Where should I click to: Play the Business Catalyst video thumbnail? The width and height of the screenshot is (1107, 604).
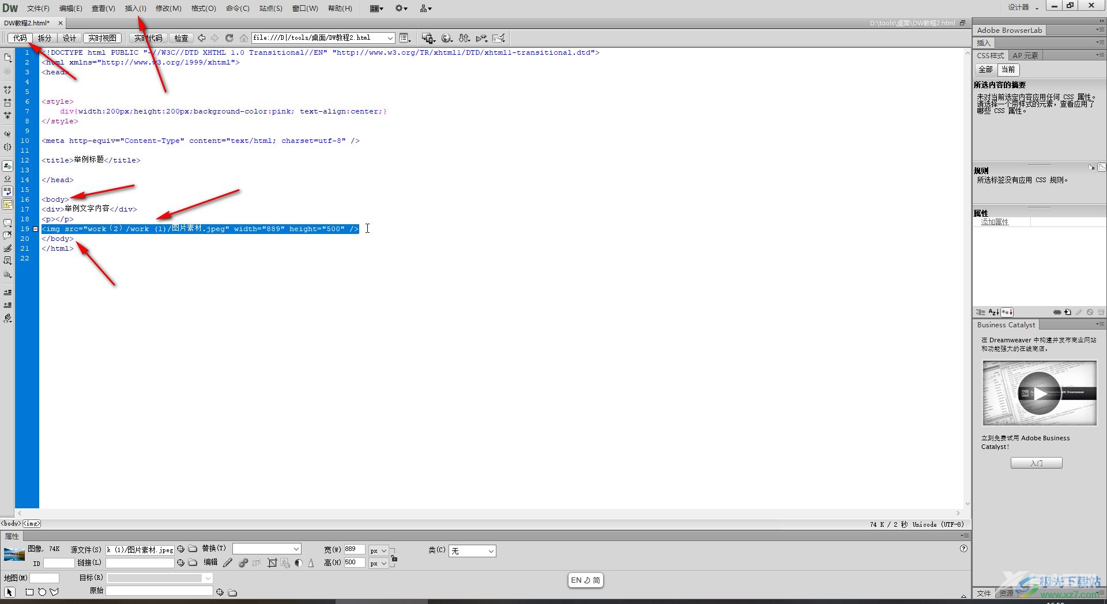pyautogui.click(x=1039, y=393)
